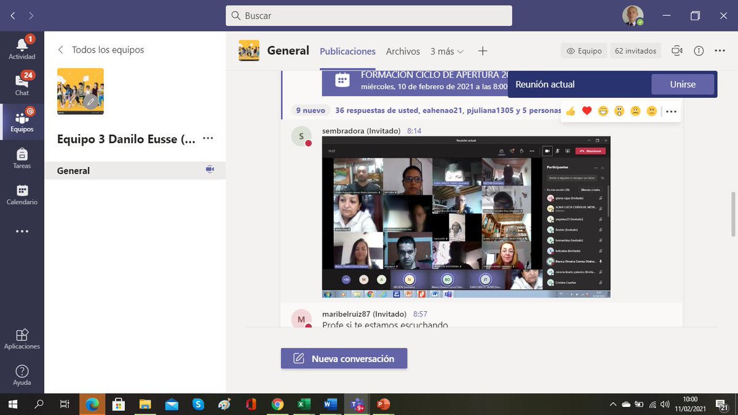Open Ayuda help icon

tap(22, 374)
